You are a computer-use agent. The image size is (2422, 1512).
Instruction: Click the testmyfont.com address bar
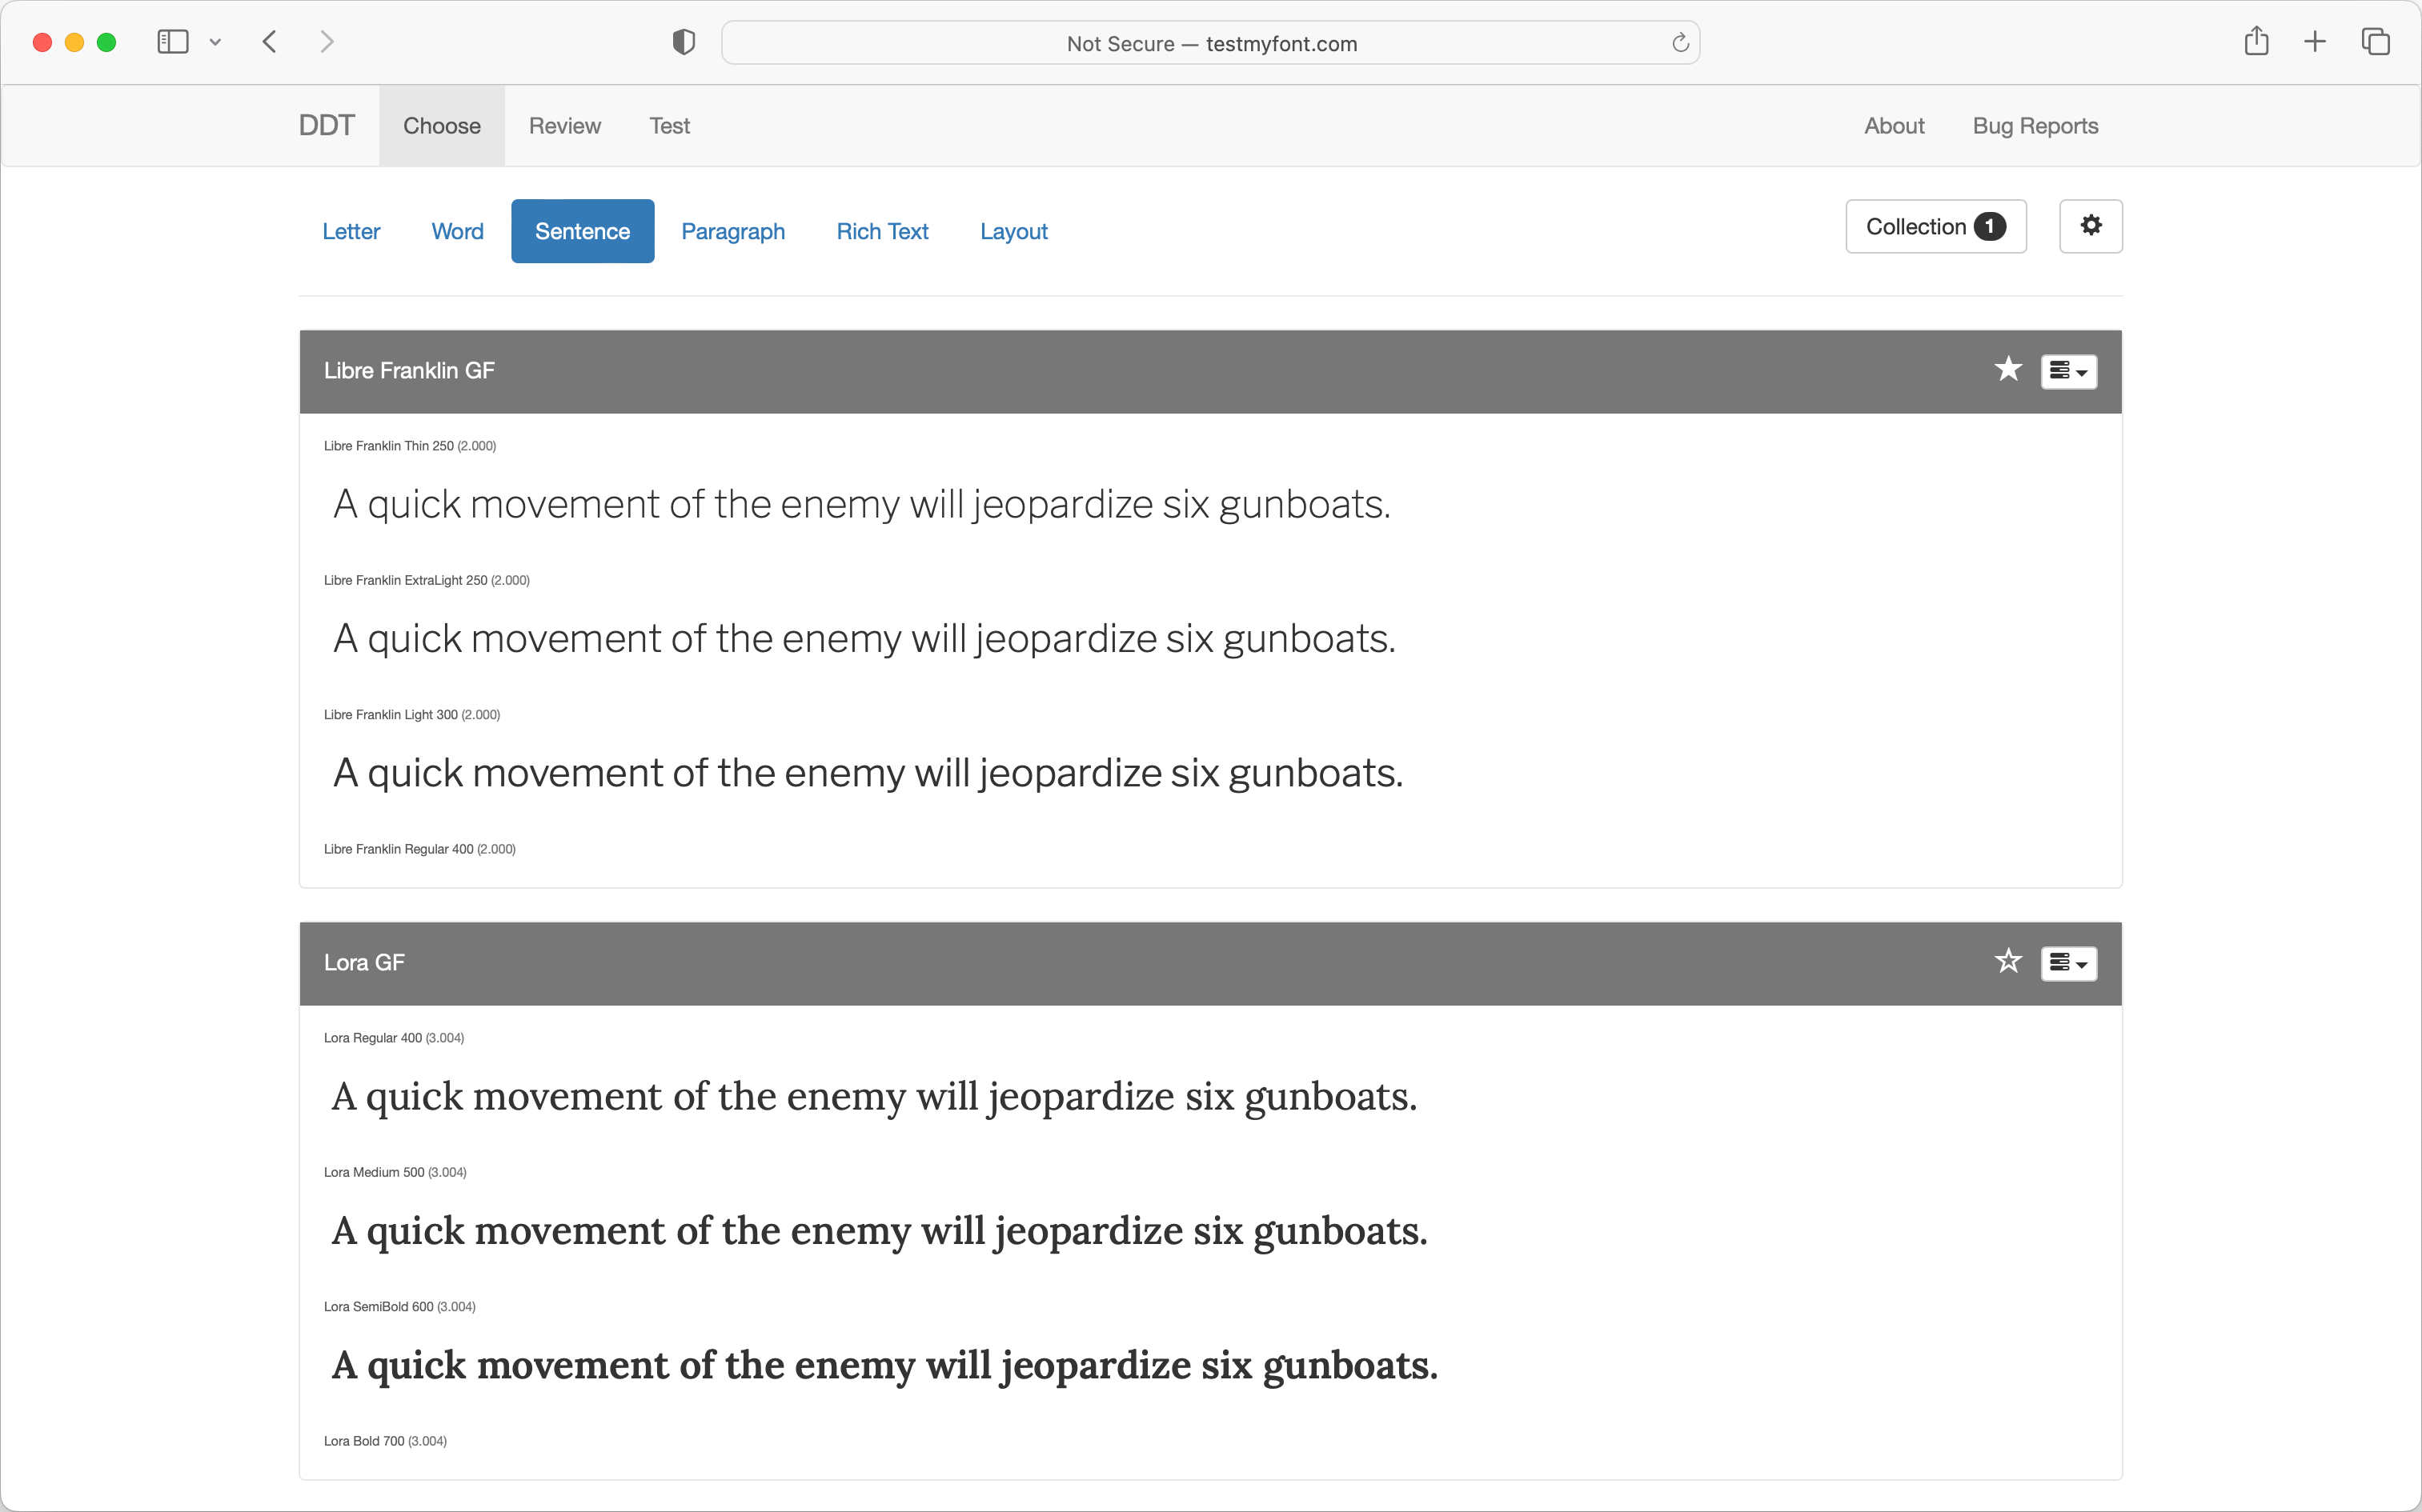coord(1210,43)
